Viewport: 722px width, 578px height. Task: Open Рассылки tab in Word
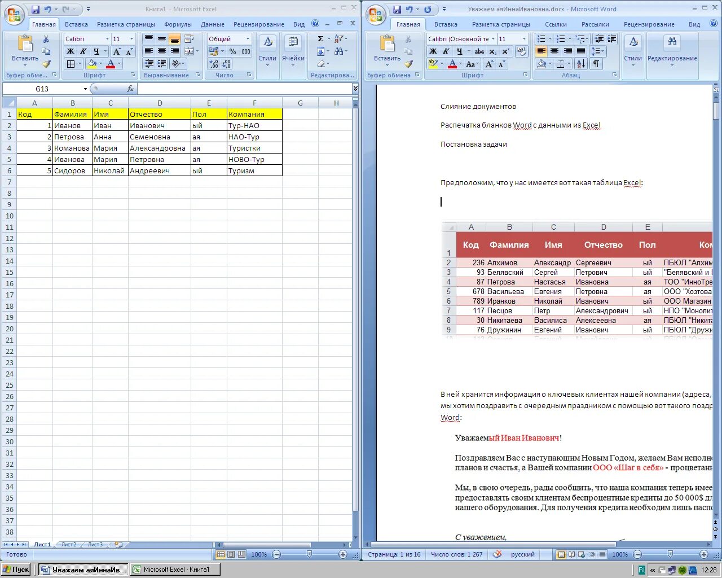pyautogui.click(x=596, y=24)
